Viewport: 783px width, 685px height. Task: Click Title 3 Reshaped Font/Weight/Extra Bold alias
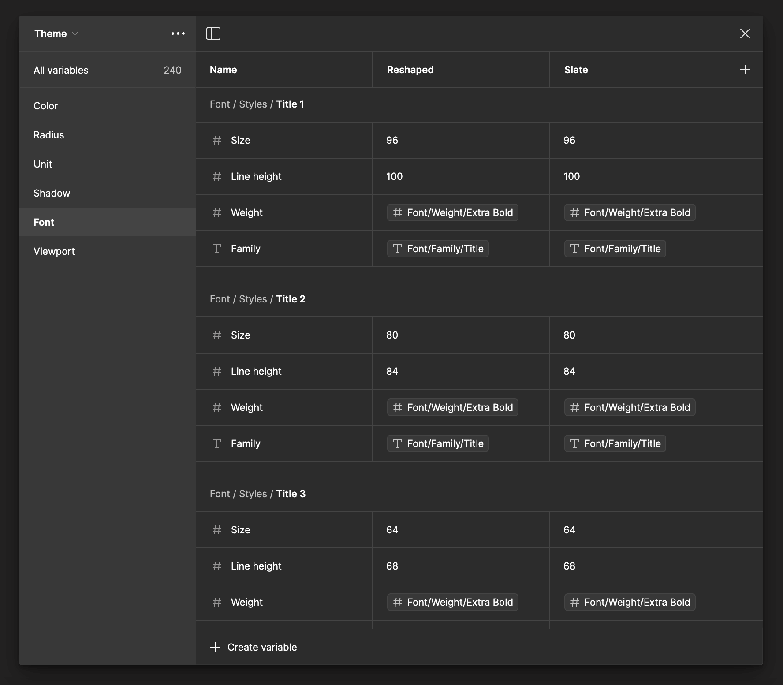coord(453,602)
